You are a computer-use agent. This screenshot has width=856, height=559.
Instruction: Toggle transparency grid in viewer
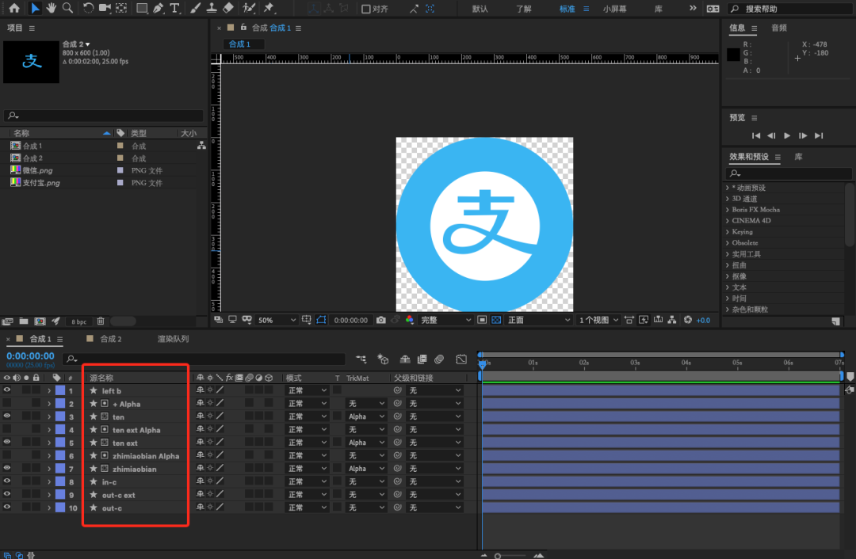point(496,320)
